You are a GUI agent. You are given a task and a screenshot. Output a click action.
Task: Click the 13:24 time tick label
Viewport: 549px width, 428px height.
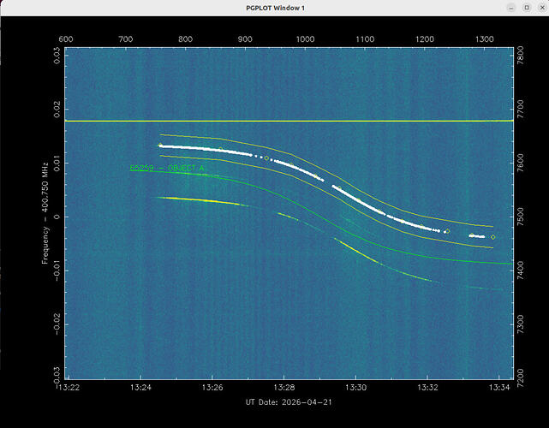click(140, 388)
